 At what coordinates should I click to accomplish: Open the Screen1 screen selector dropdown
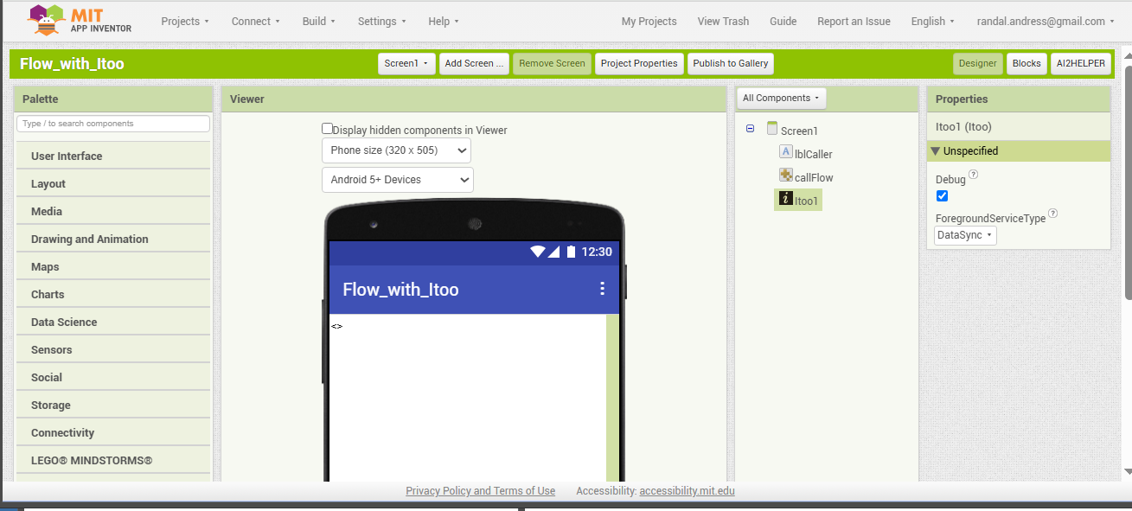[406, 63]
